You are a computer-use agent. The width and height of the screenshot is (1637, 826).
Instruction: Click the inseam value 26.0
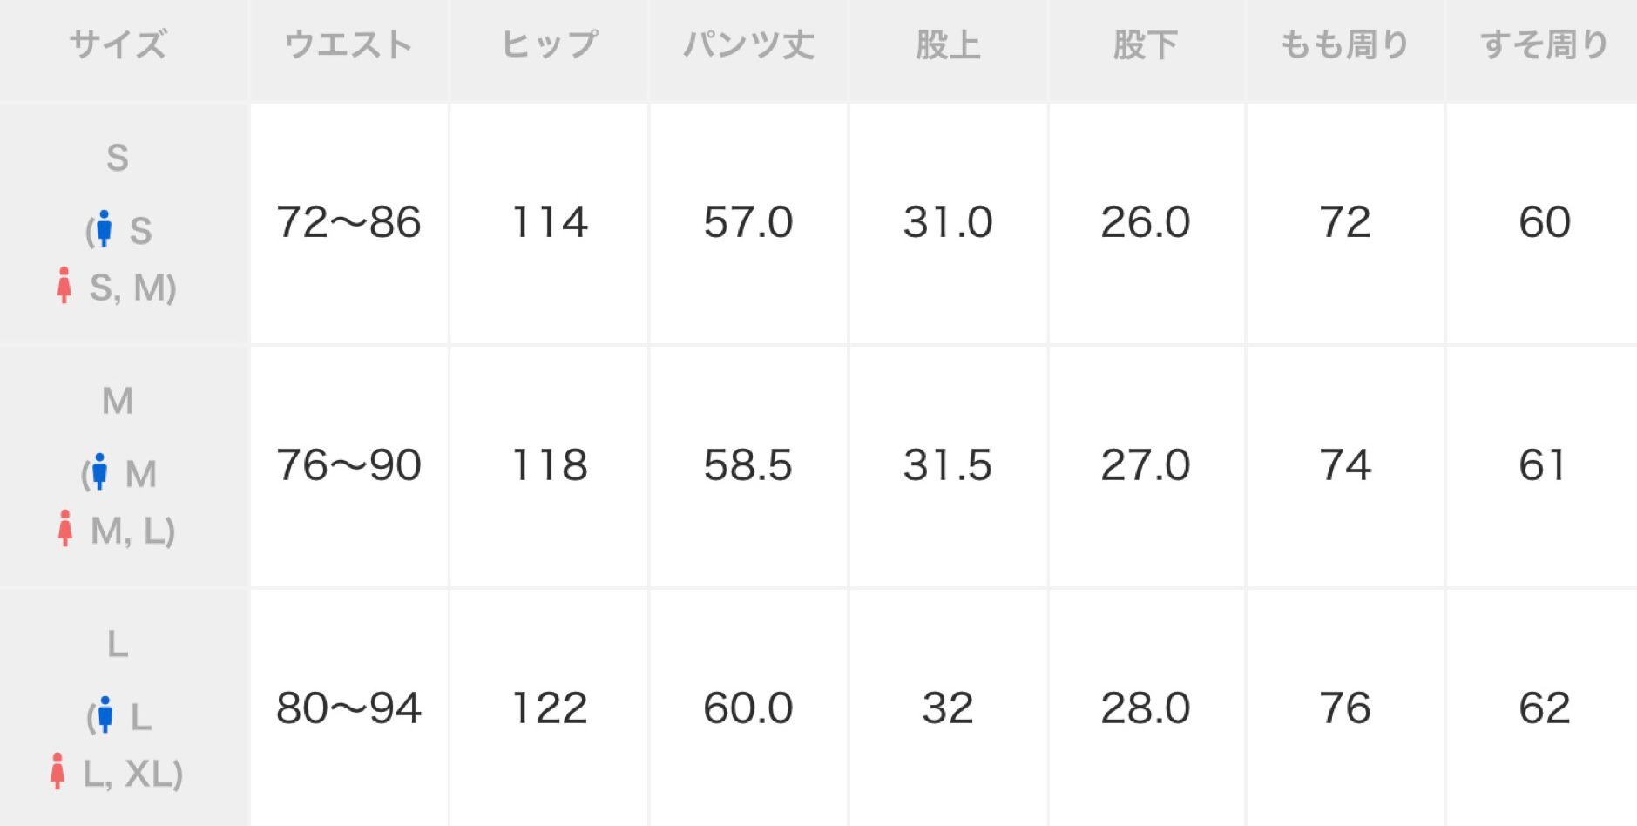coord(1146,222)
